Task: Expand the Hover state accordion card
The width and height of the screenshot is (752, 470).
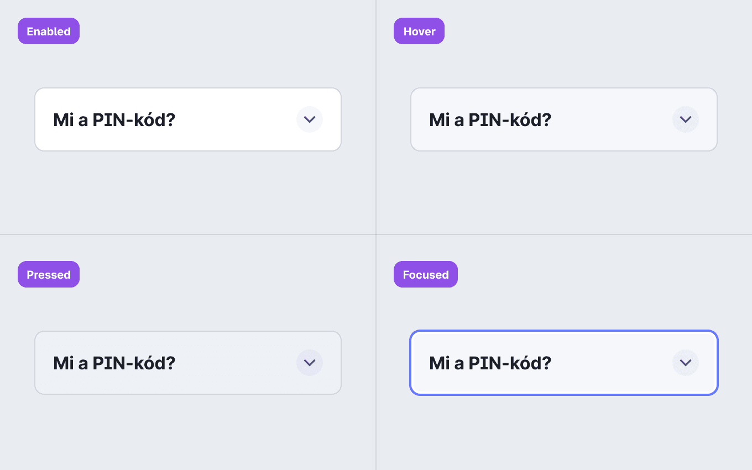Action: [x=564, y=119]
